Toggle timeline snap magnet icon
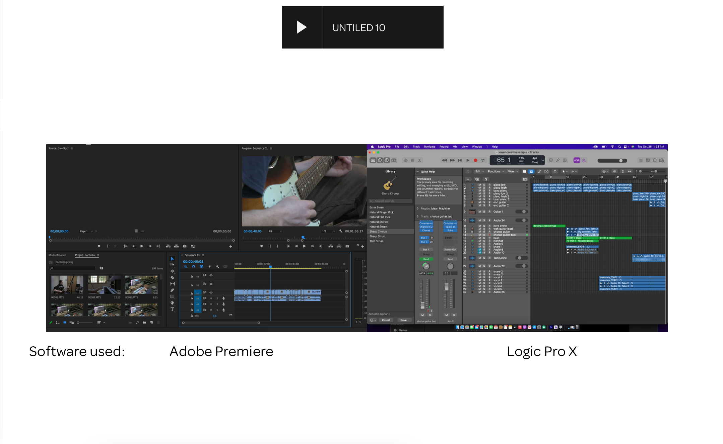Image resolution: width=723 pixels, height=444 pixels. pos(193,267)
